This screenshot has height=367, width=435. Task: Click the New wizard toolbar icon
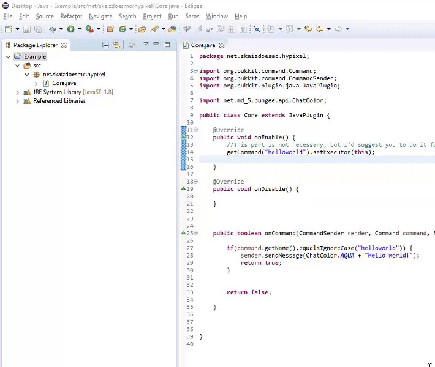[x=9, y=29]
